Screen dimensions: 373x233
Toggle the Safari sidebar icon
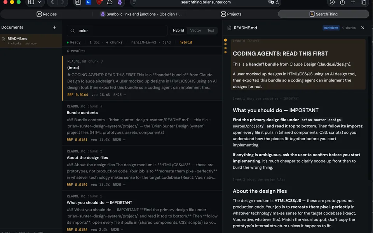coord(31,2)
